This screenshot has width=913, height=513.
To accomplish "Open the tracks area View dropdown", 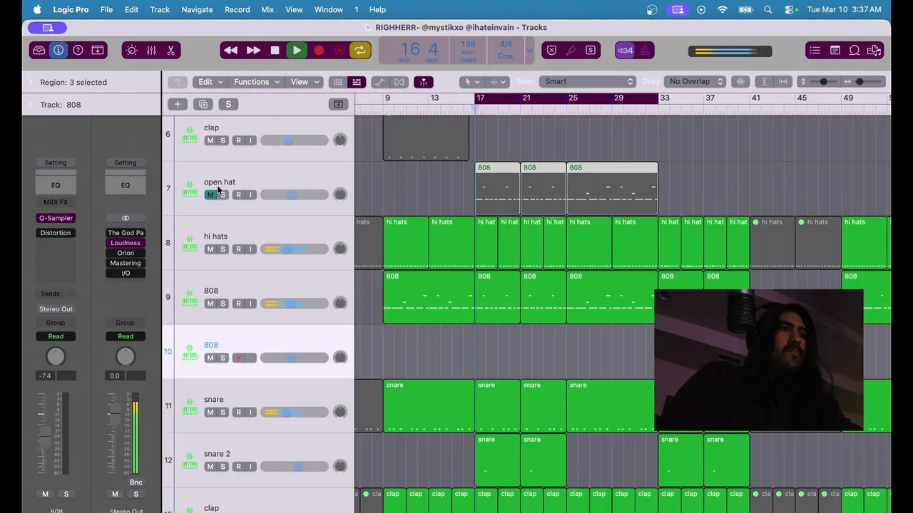I will click(305, 82).
